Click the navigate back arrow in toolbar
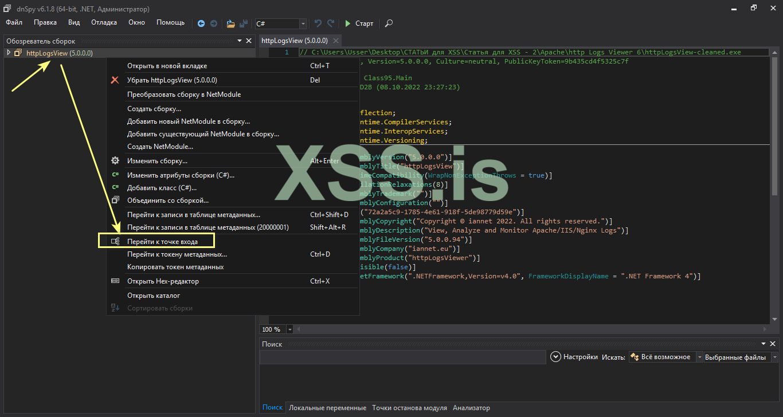This screenshot has width=783, height=417. [x=201, y=23]
